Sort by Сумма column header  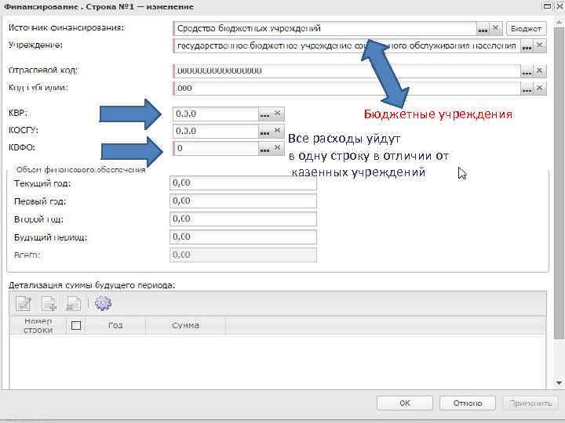tap(185, 326)
